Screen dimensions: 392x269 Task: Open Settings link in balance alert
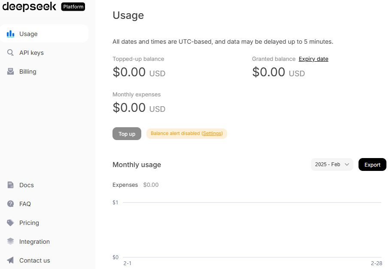pyautogui.click(x=212, y=134)
